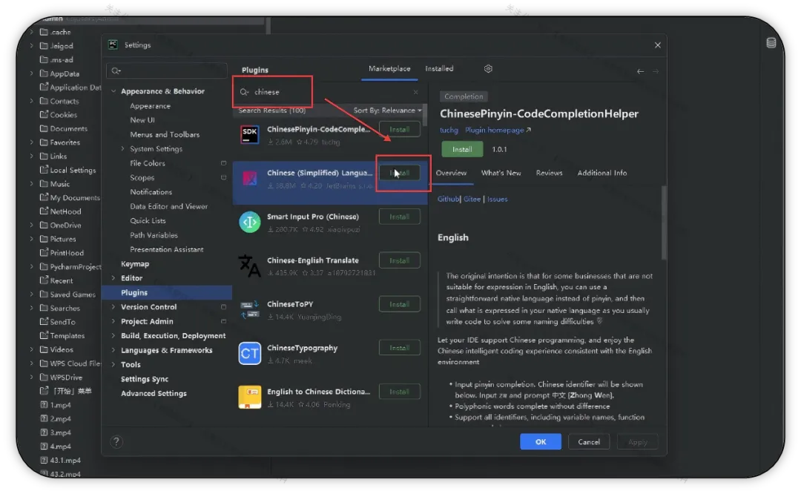Click the Version Control project marker icon
The width and height of the screenshot is (801, 494).
tap(223, 307)
